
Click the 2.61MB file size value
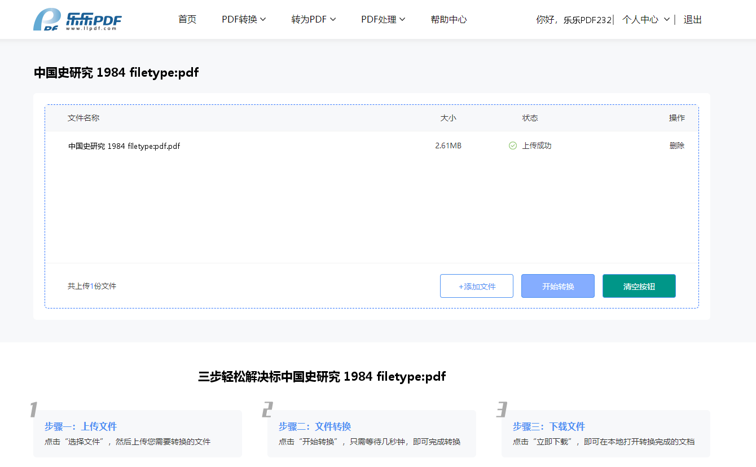click(x=448, y=146)
